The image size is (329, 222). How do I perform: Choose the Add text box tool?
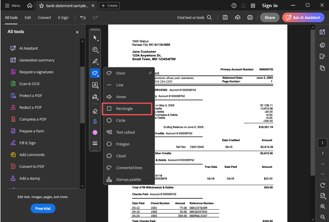[95, 85]
